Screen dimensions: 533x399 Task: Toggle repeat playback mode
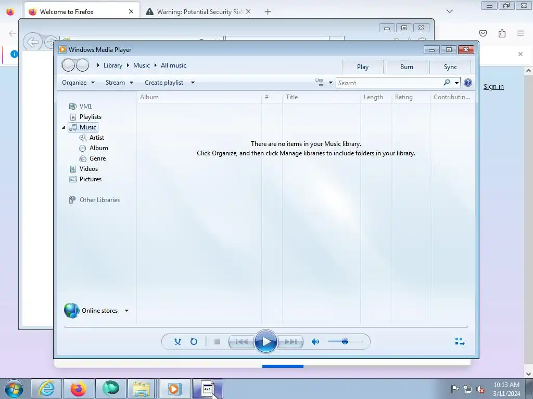click(x=194, y=342)
